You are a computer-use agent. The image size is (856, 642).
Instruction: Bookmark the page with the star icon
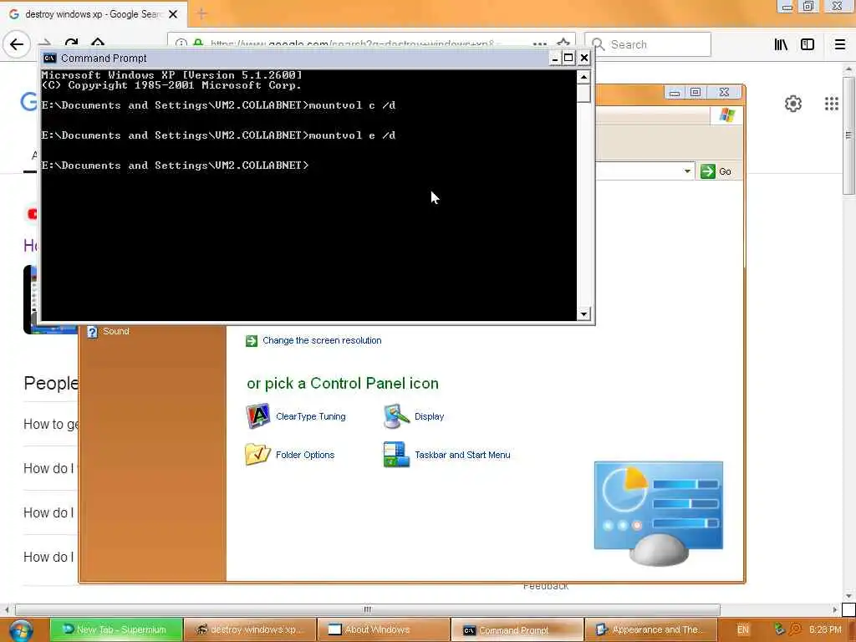563,43
